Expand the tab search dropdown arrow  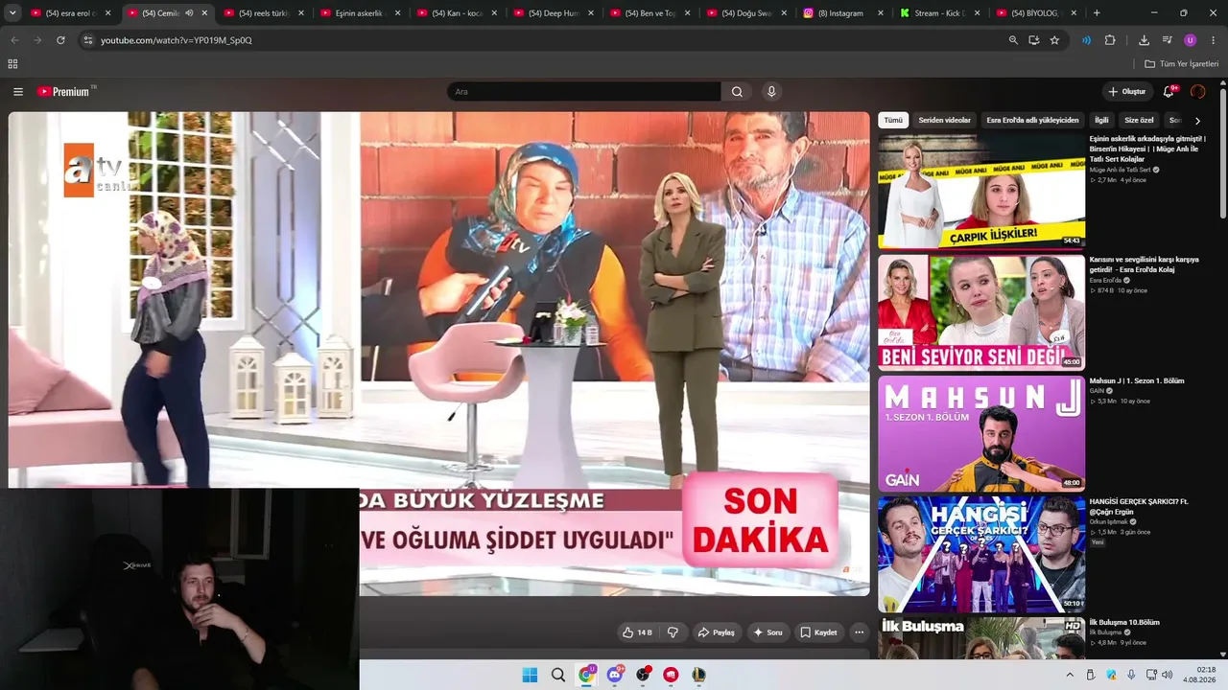tap(12, 13)
